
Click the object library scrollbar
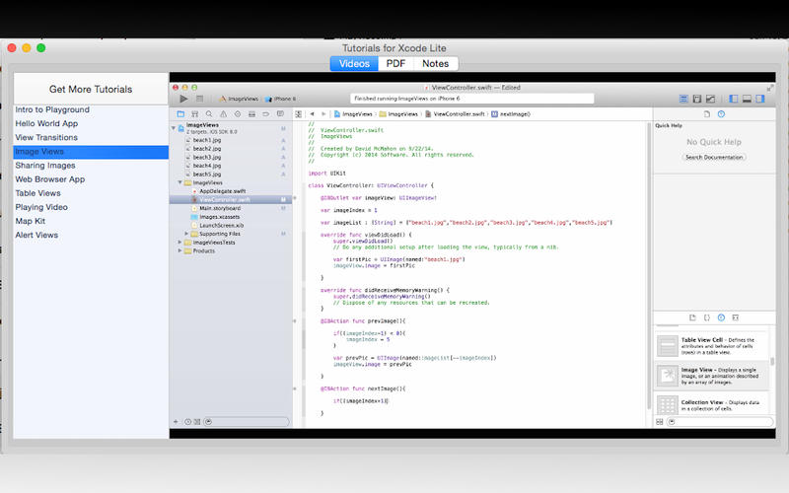772,361
